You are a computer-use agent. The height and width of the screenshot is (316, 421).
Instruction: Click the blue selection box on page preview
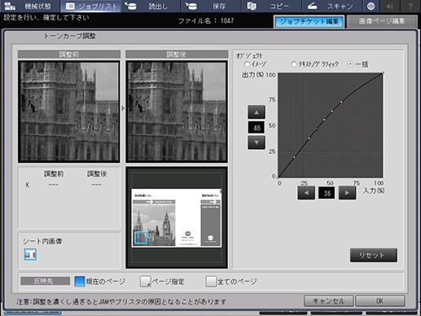(x=141, y=238)
